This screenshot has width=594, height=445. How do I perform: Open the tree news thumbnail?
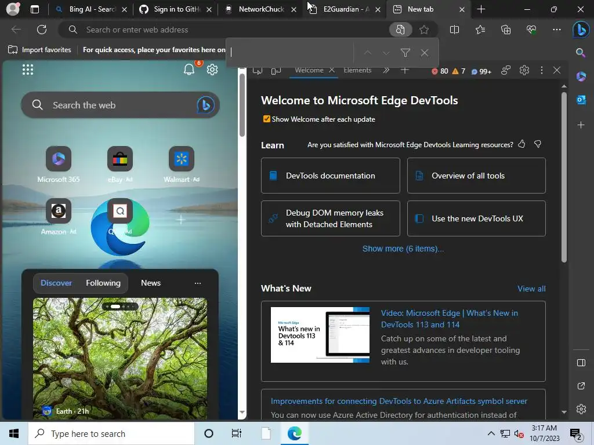point(119,358)
